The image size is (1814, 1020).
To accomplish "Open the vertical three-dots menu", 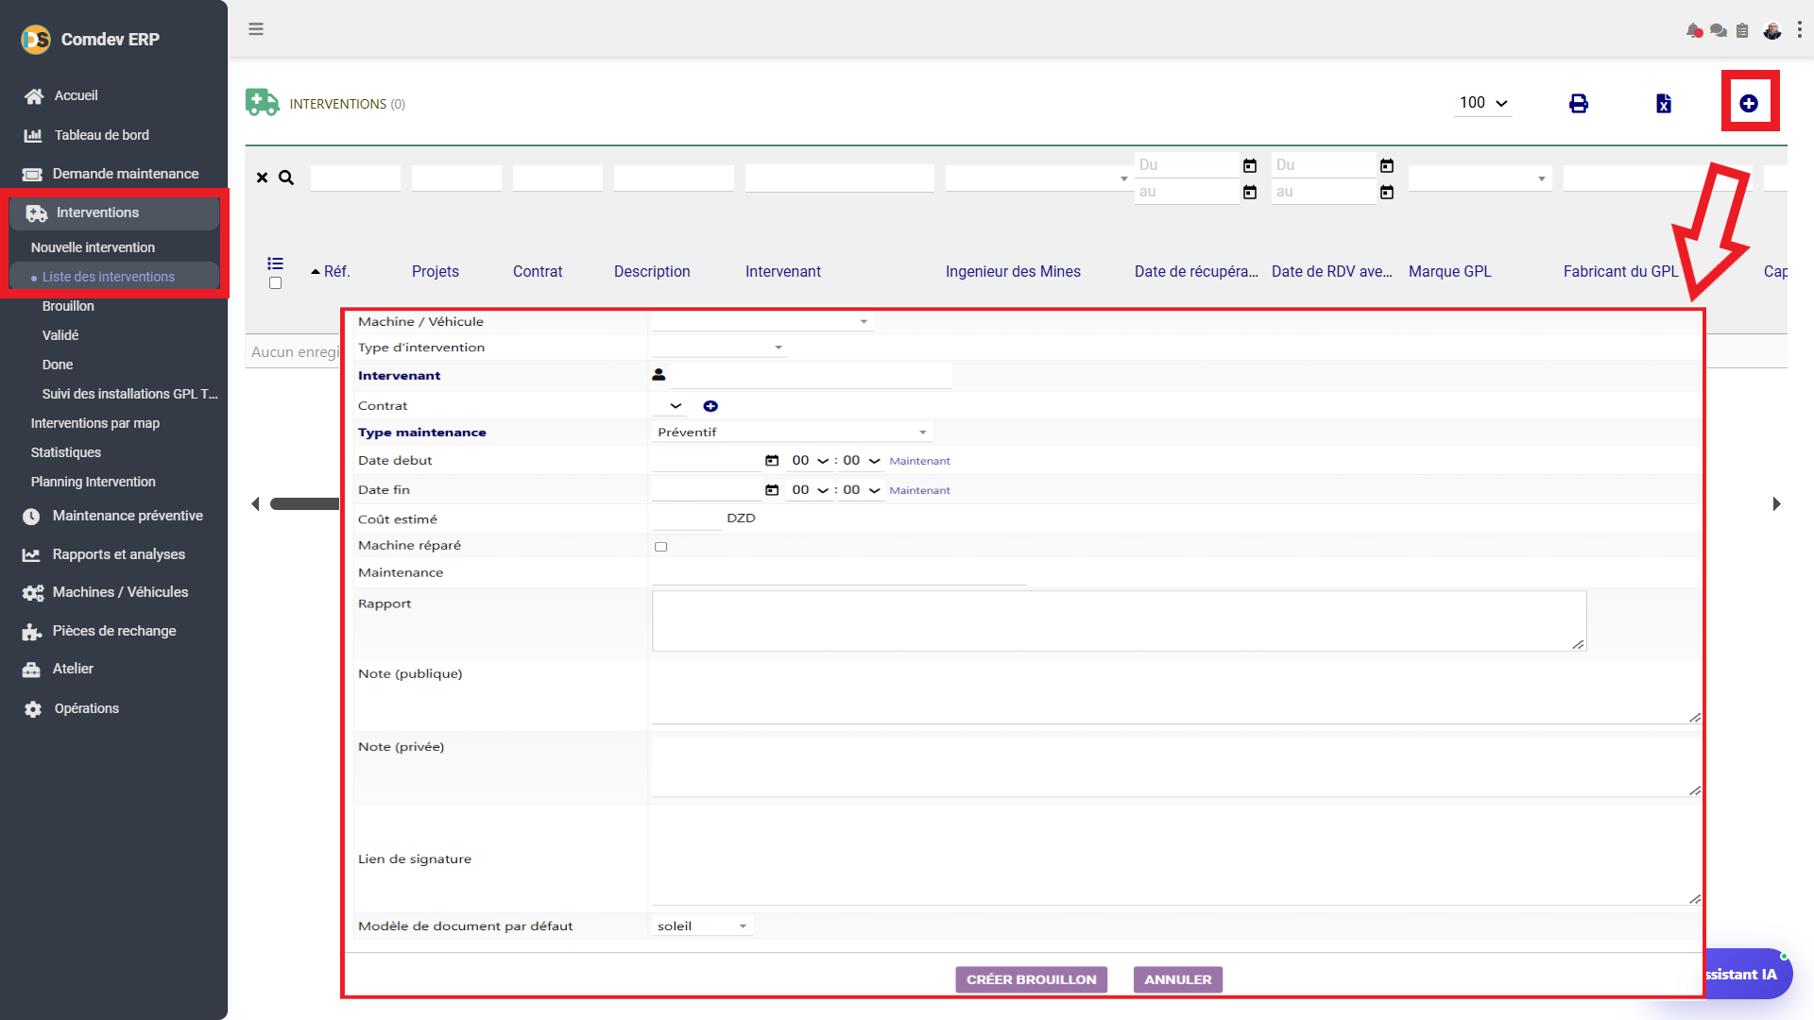I will [1800, 30].
